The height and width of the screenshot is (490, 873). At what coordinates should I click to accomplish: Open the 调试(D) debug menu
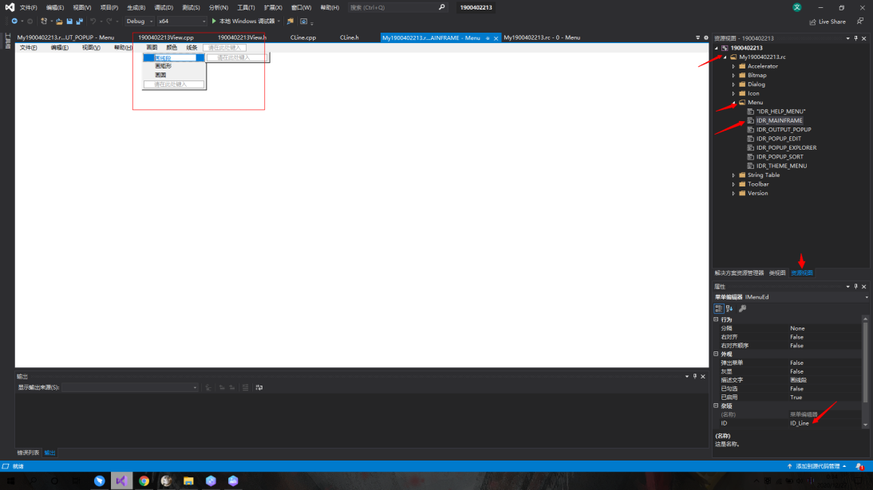pyautogui.click(x=164, y=8)
